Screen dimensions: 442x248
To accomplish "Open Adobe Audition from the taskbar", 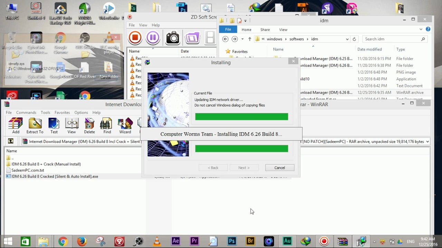I will [x=287, y=241].
